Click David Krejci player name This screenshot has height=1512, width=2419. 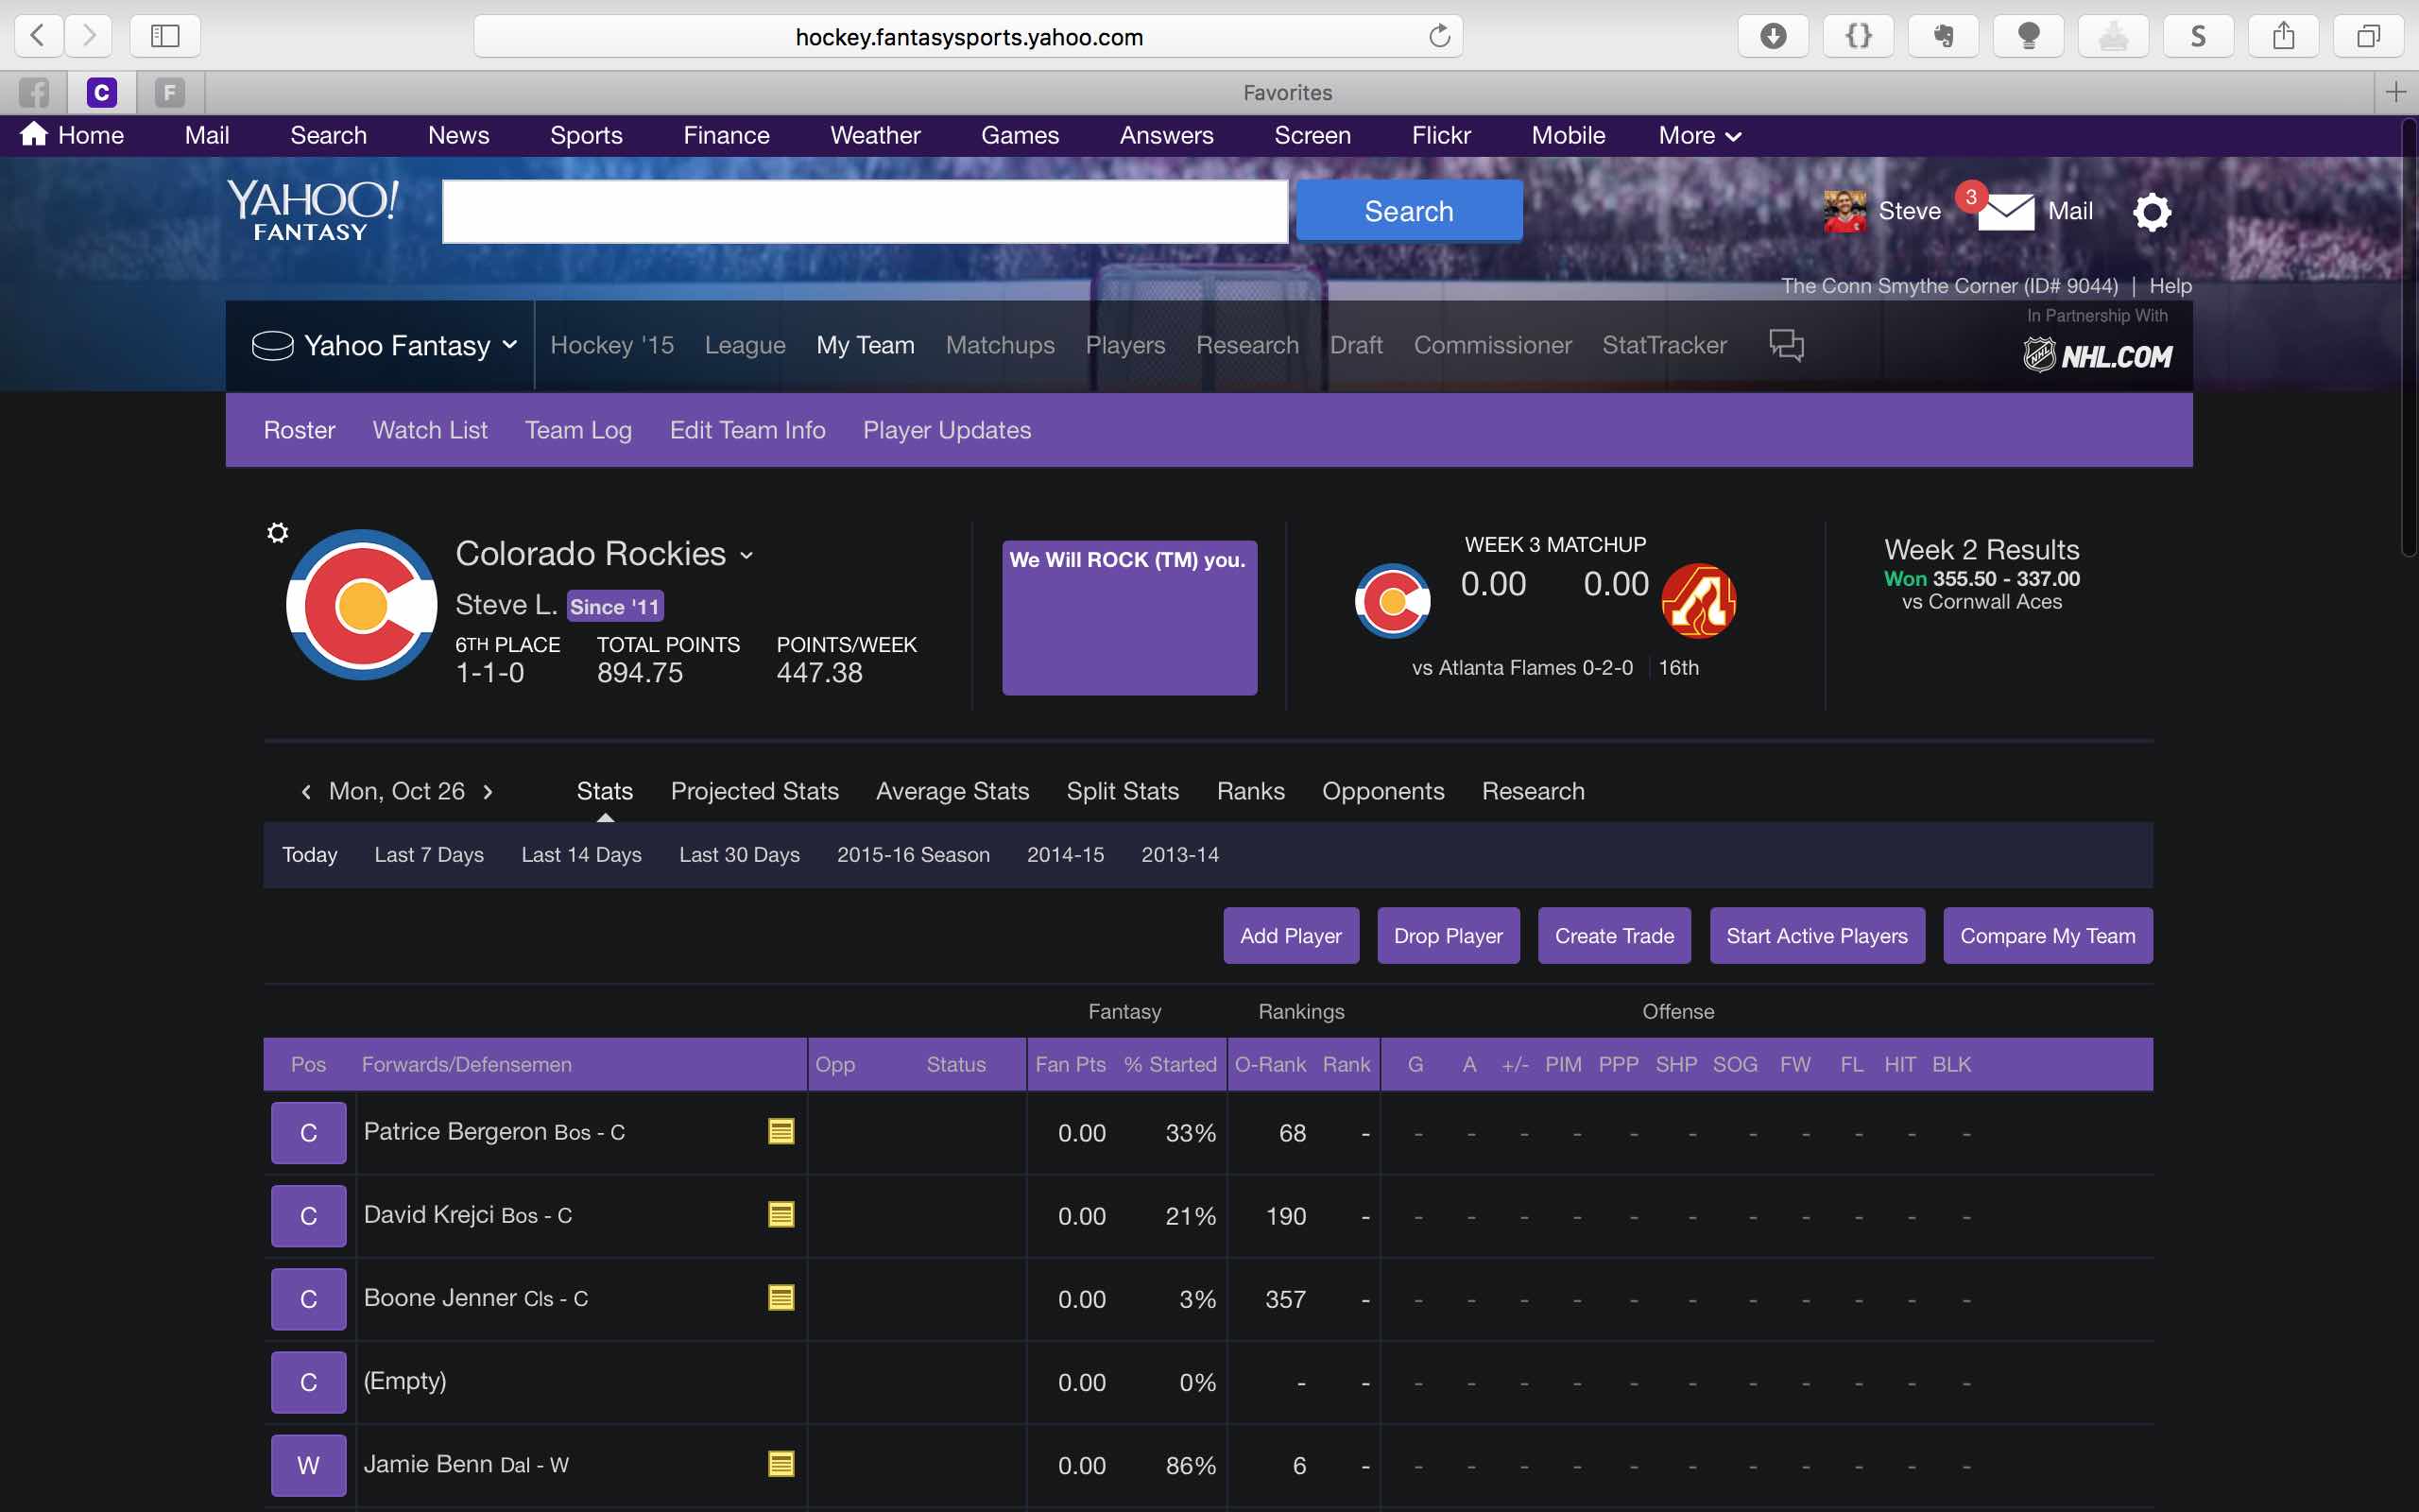tap(429, 1214)
